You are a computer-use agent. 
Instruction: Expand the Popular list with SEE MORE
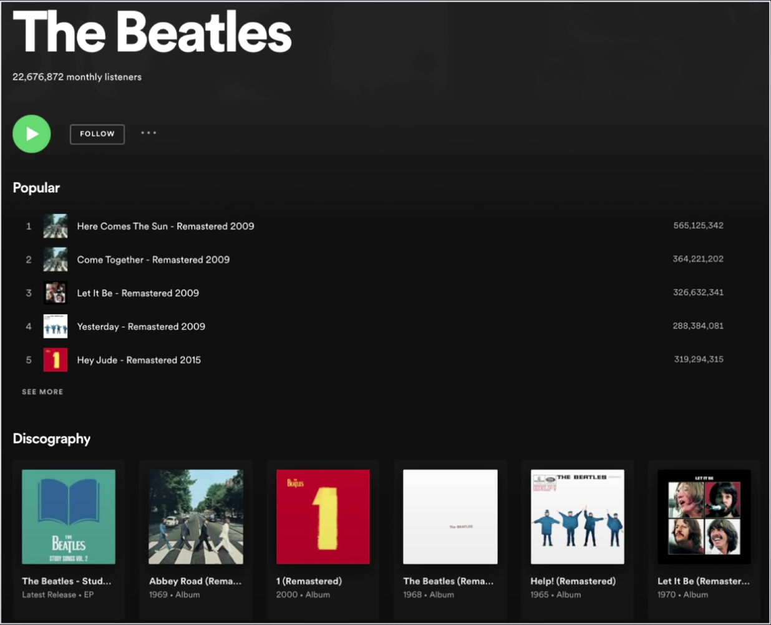tap(42, 391)
